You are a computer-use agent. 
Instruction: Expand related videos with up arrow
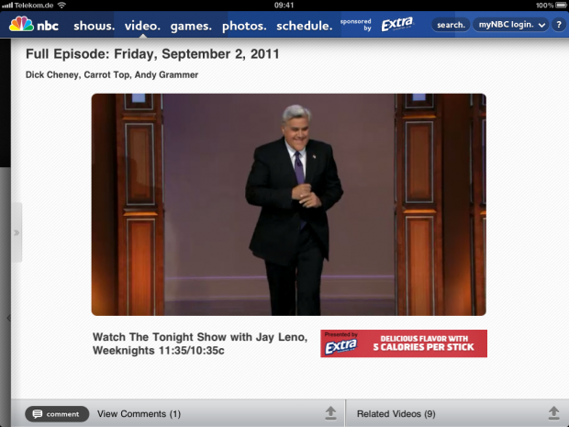553,413
